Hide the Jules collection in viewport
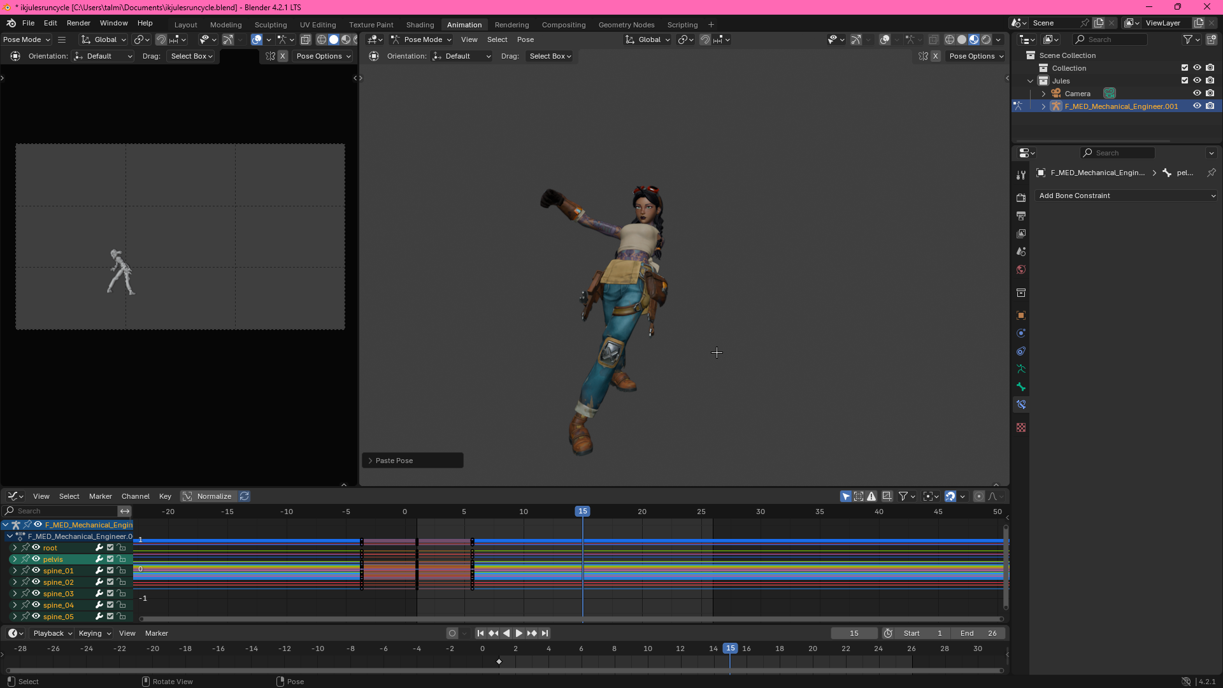1223x688 pixels. click(x=1197, y=80)
